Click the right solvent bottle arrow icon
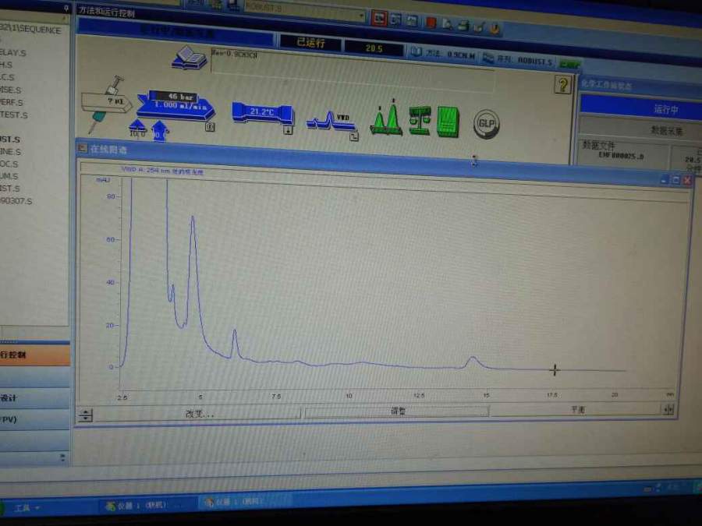The width and height of the screenshot is (702, 526). click(159, 131)
